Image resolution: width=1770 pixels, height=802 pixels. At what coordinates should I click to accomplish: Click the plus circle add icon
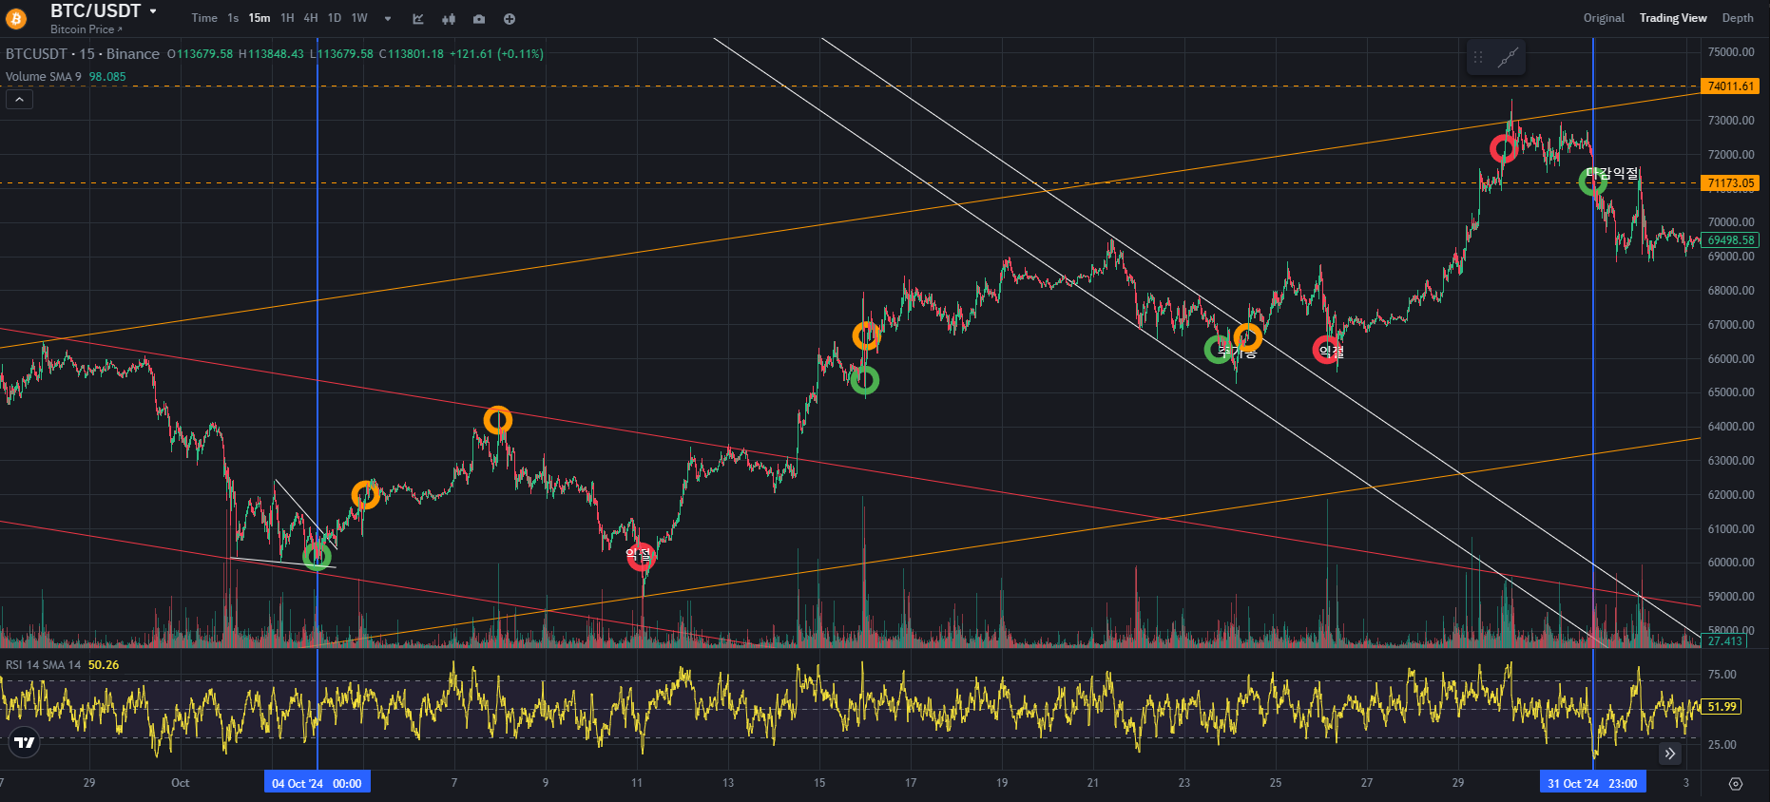pos(510,19)
